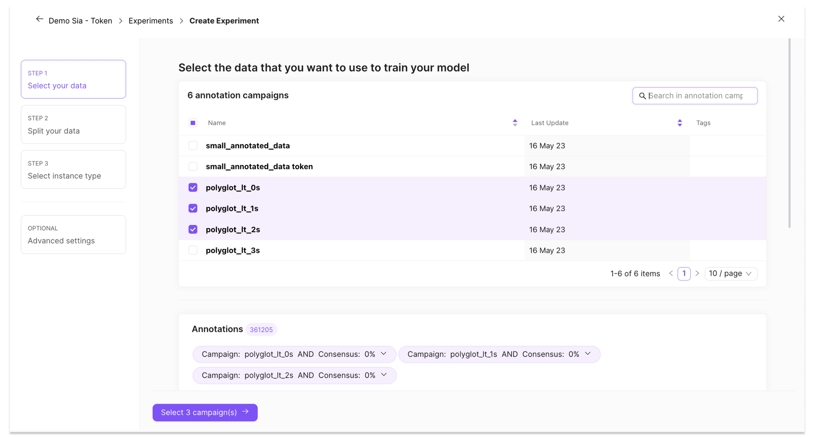Go to next page with right chevron

click(x=697, y=274)
